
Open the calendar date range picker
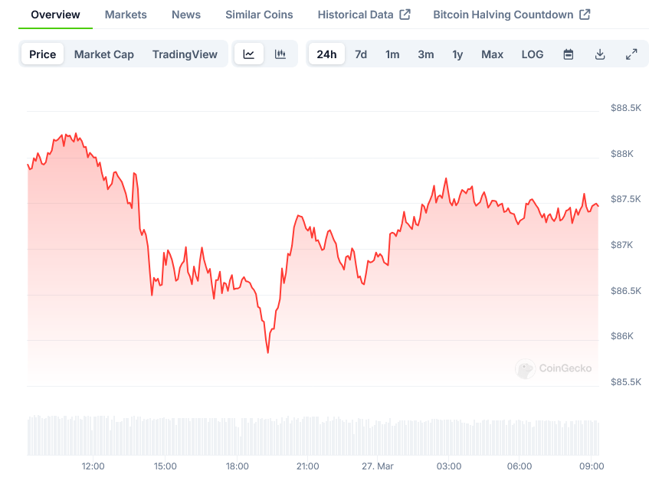pyautogui.click(x=569, y=54)
